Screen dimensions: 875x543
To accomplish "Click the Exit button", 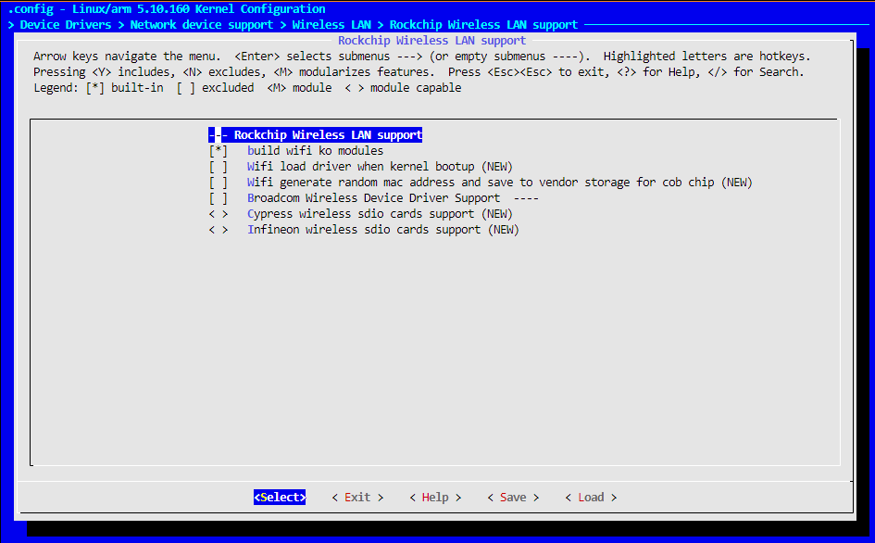I will [357, 498].
